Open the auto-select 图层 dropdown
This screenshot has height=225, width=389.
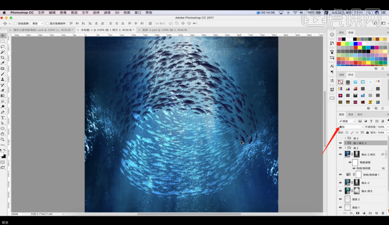point(37,24)
